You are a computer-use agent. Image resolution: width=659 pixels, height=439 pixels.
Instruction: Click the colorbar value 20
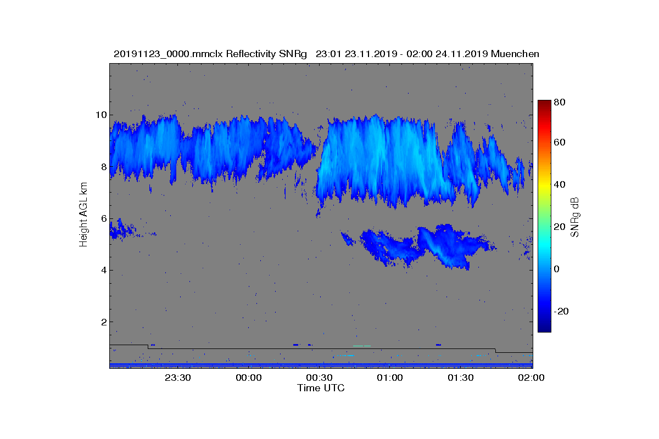(x=561, y=227)
